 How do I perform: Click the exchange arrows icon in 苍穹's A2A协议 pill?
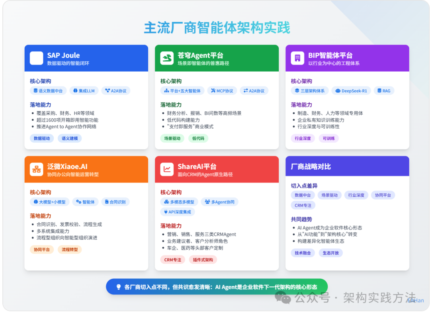(246, 90)
